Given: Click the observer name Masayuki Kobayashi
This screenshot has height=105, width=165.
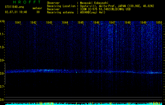Looking at the screenshot, I should point(94,3).
